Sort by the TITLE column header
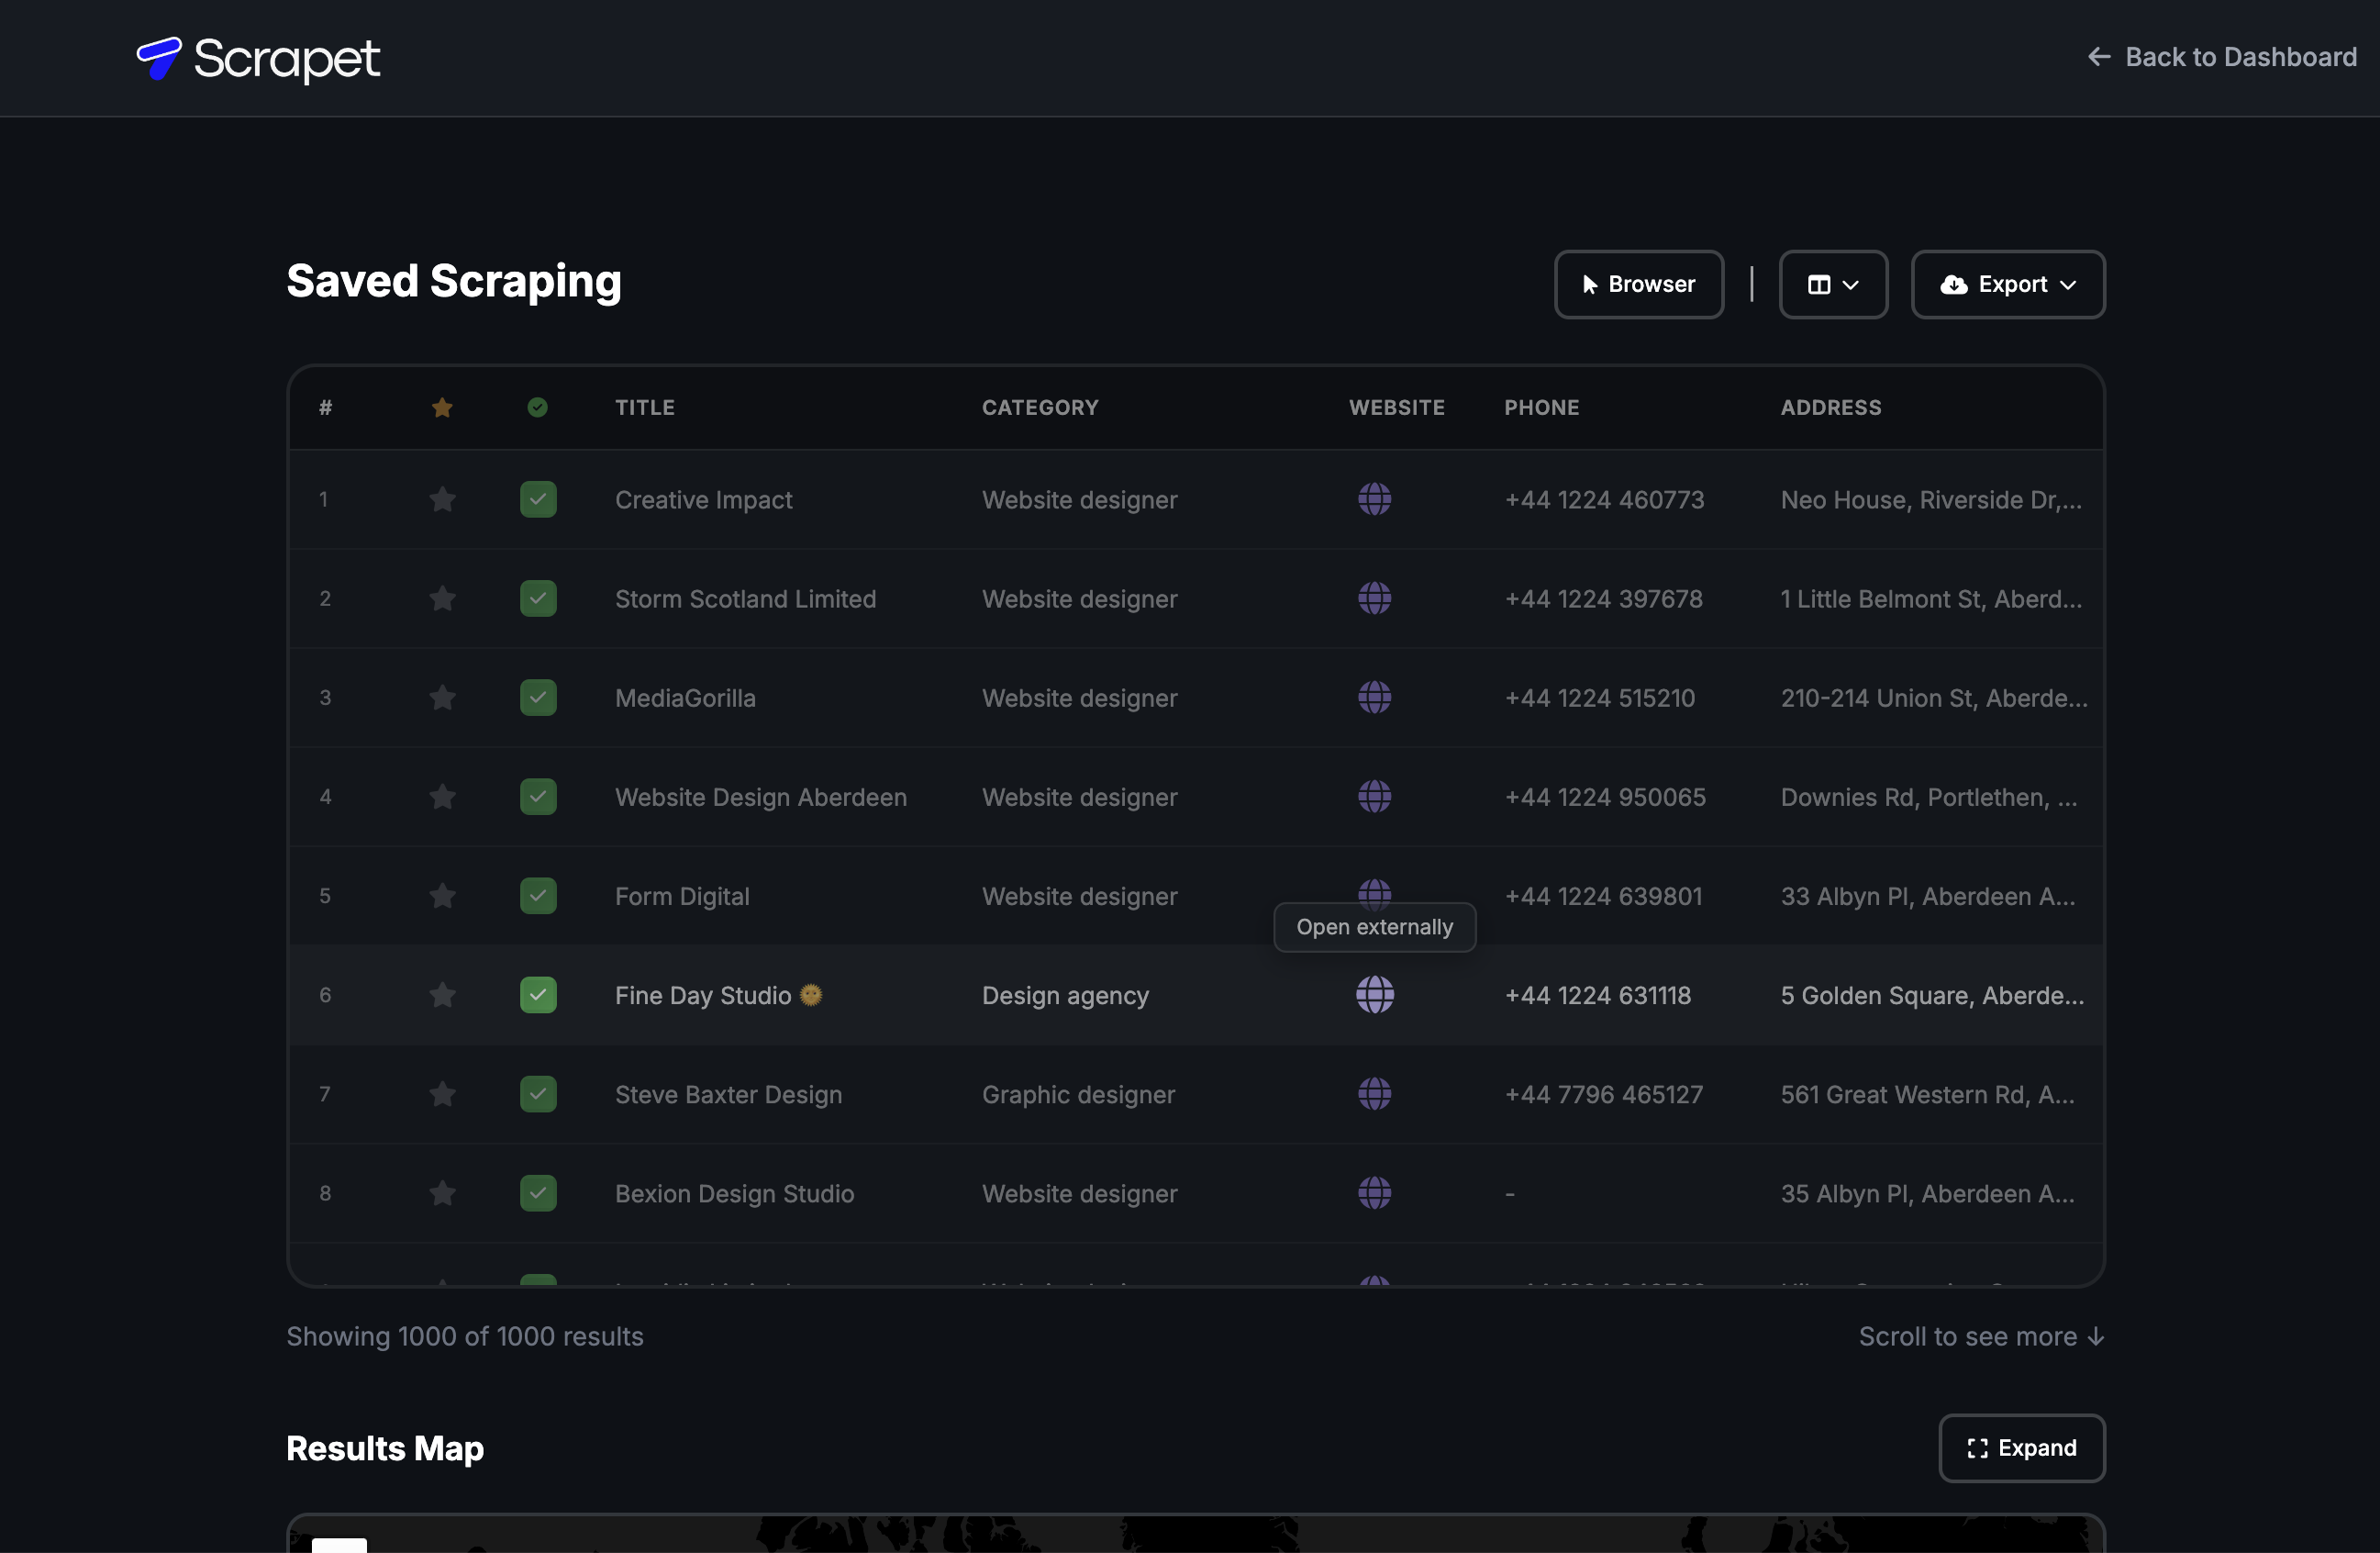The image size is (2380, 1553). pos(645,408)
